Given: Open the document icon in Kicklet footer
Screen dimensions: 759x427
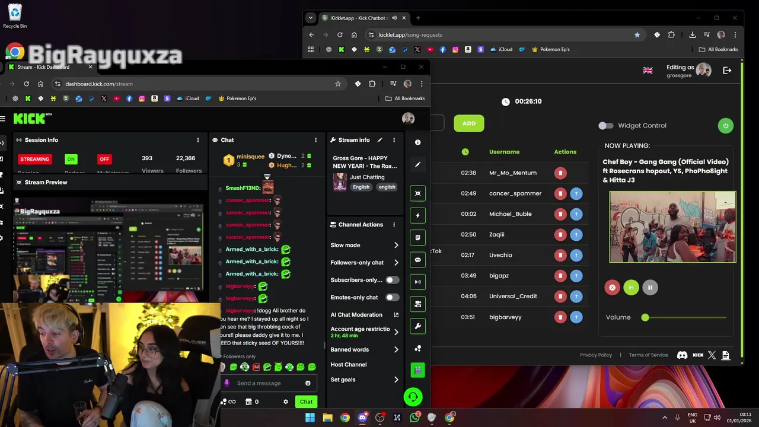Looking at the screenshot, I should point(726,355).
